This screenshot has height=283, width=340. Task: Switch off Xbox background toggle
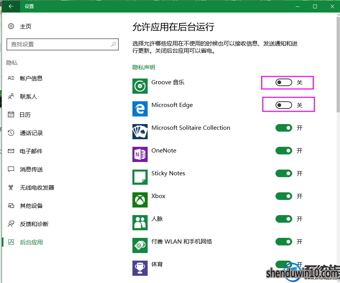pos(283,196)
